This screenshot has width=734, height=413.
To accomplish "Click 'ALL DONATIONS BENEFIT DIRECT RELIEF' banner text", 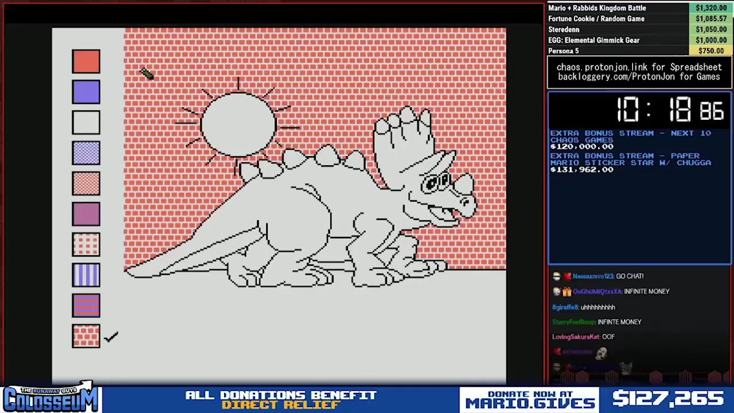I will click(281, 400).
